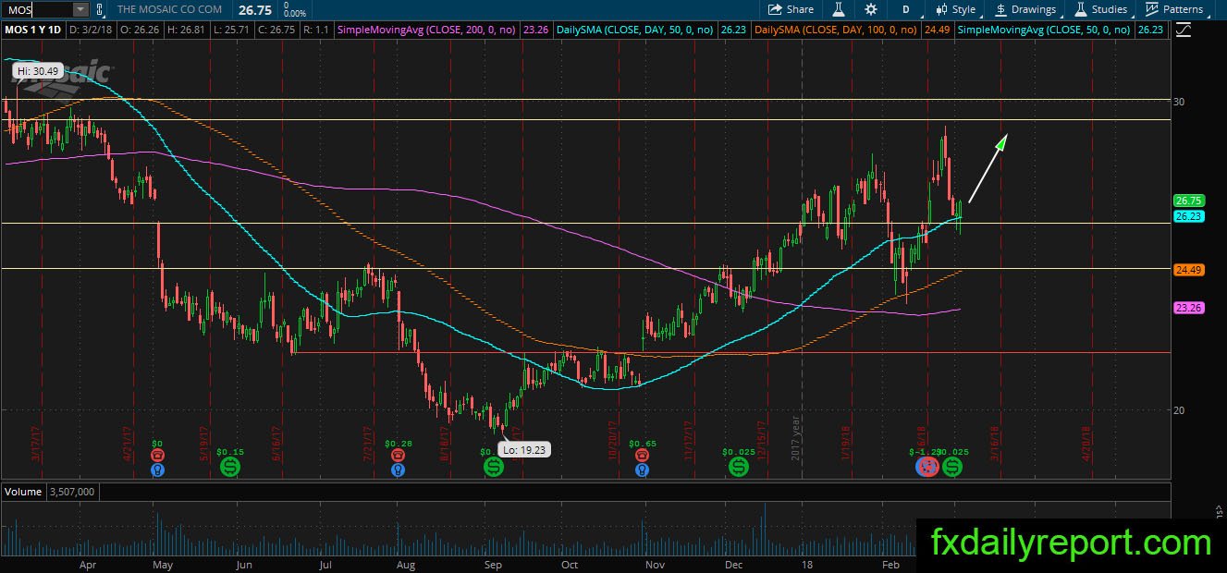Click the 30 level on price axis
Viewport: 1227px width, 573px height.
[x=1180, y=101]
